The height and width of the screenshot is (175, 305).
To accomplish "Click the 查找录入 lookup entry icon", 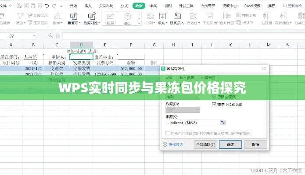I will pos(177,18).
